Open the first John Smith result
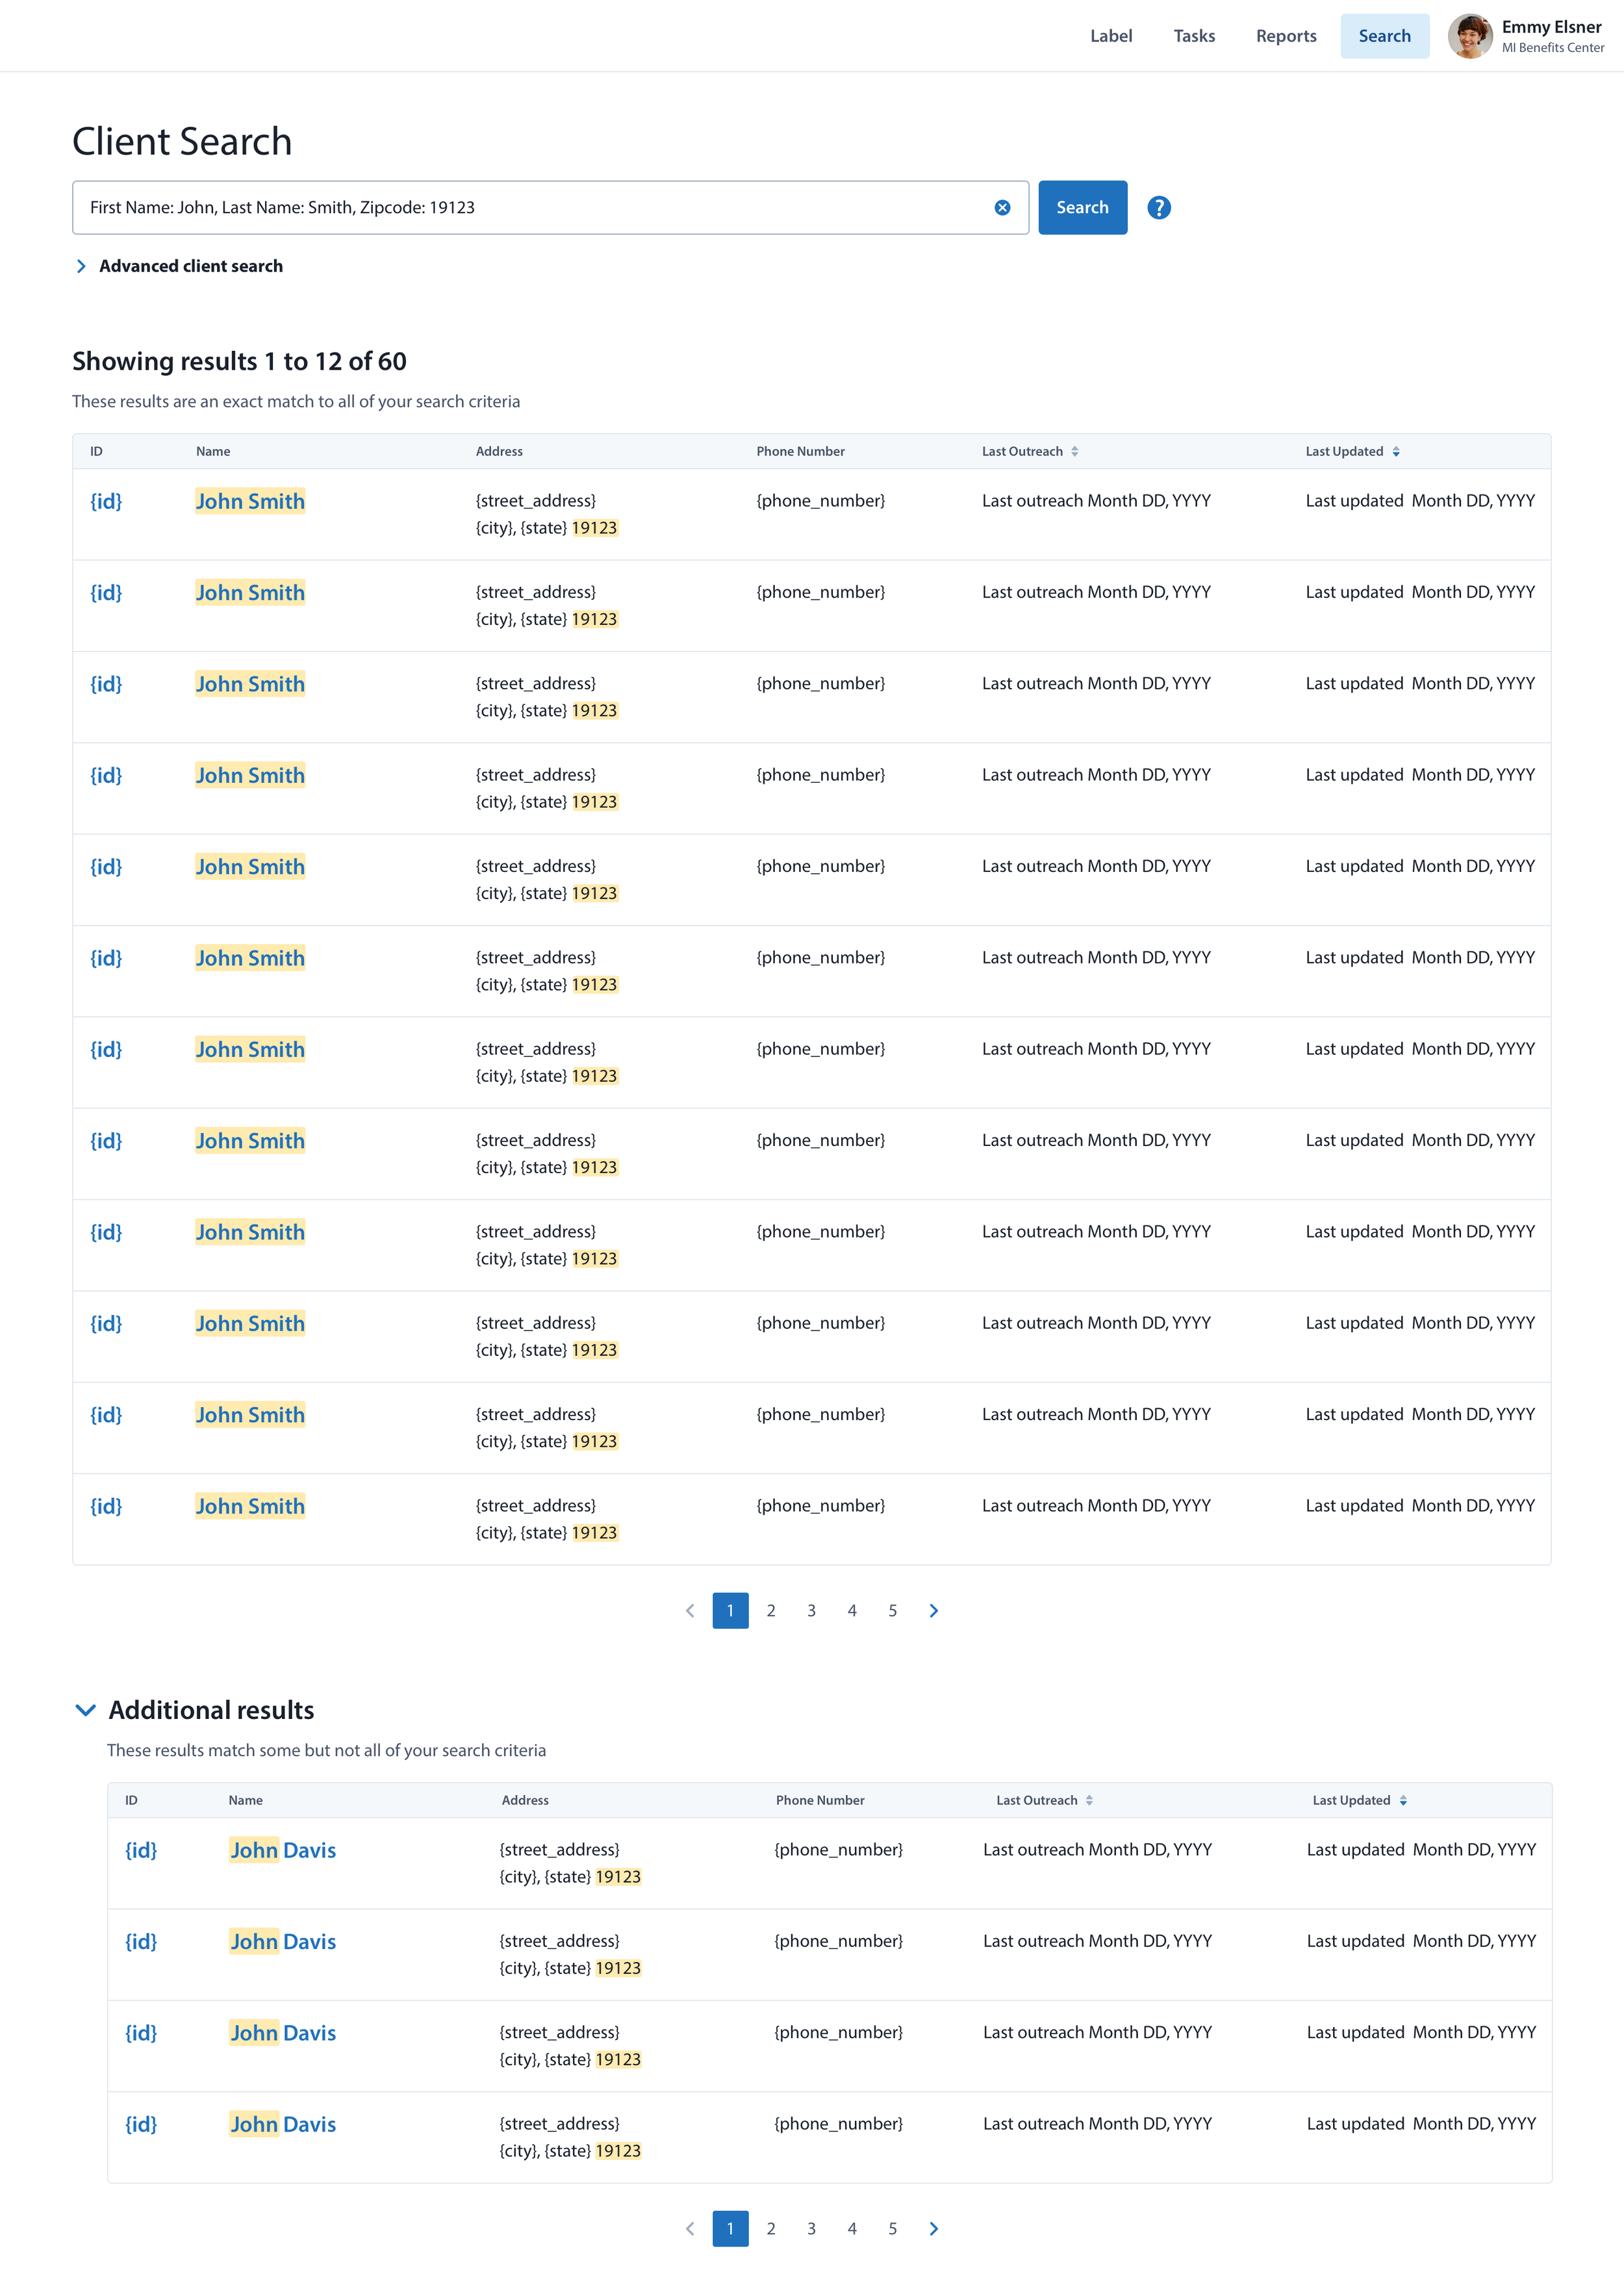 pos(250,501)
